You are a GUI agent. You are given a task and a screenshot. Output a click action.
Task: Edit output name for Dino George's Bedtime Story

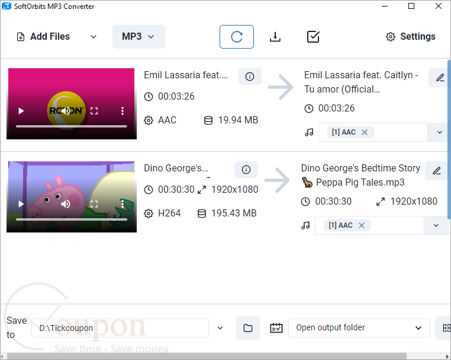(437, 171)
